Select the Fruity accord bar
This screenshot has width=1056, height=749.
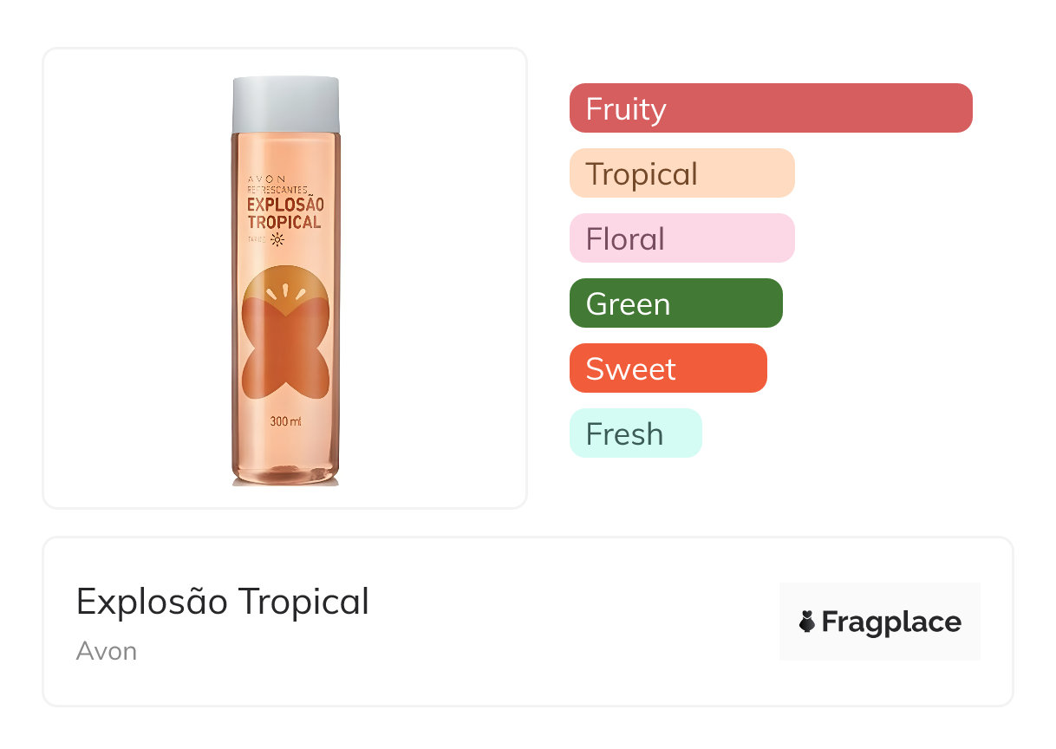(770, 108)
